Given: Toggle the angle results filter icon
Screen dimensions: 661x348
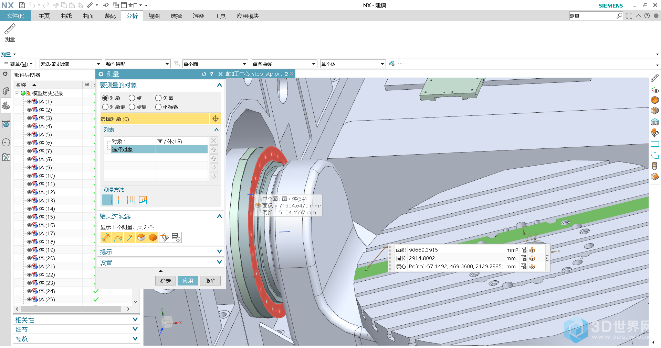Looking at the screenshot, I should pos(129,237).
